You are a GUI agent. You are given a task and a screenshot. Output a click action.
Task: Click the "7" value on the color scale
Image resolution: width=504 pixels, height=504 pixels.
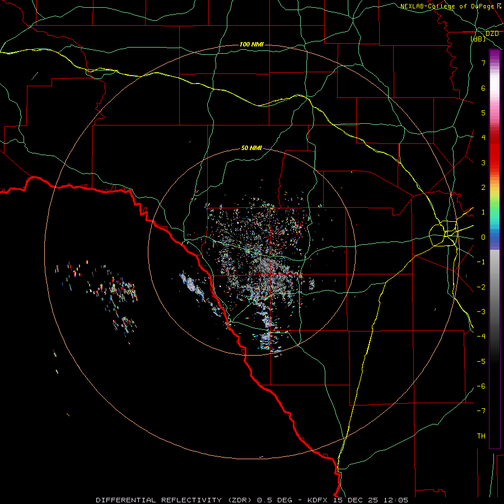point(483,63)
